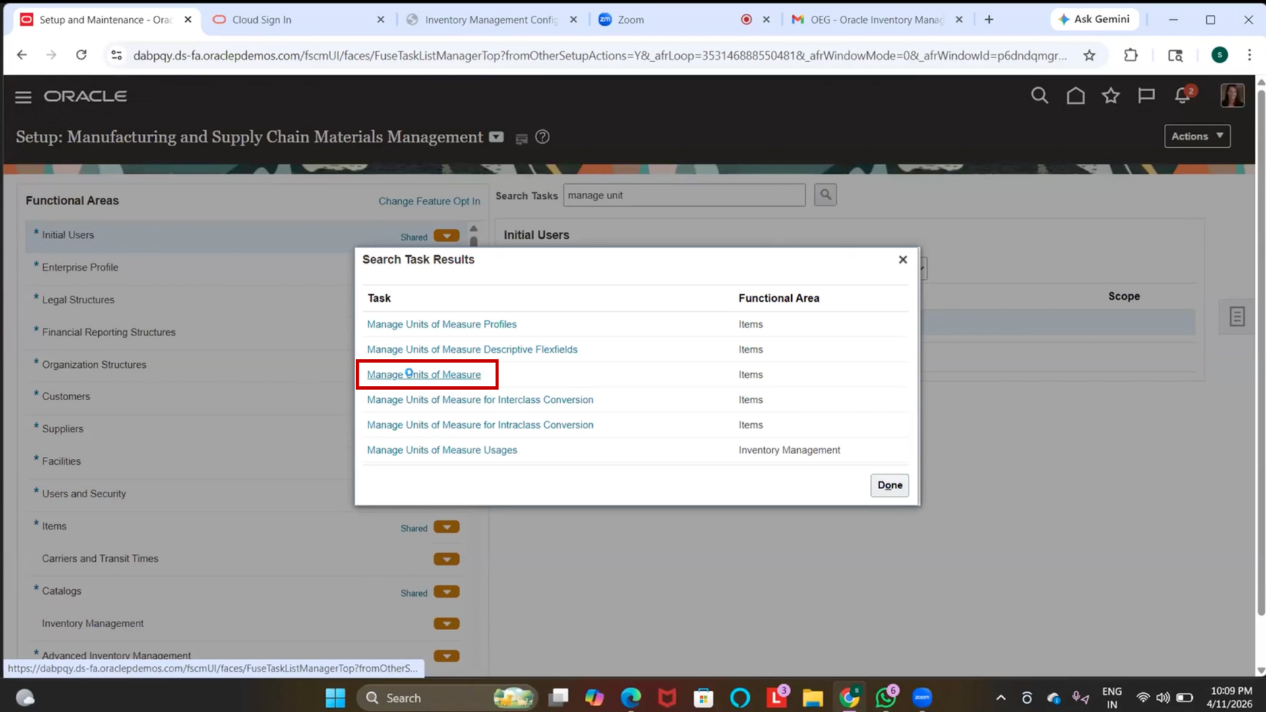Expand Items row dropdown arrow
Screen dimensions: 1266x712
(446, 527)
